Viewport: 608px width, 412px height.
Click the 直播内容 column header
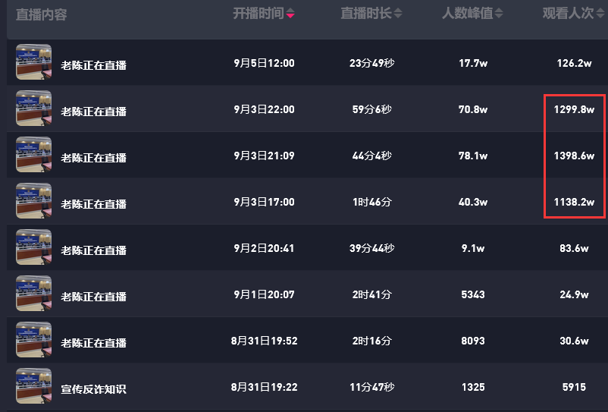[42, 14]
